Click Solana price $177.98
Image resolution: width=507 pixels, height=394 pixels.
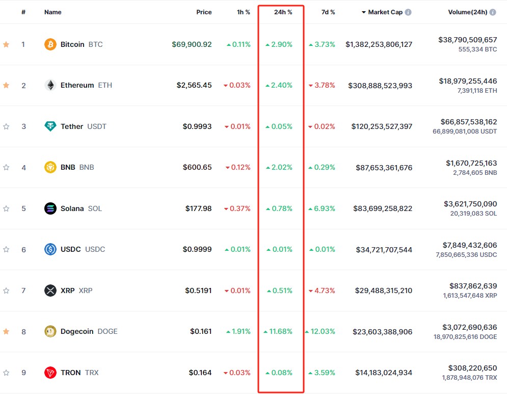tap(199, 208)
